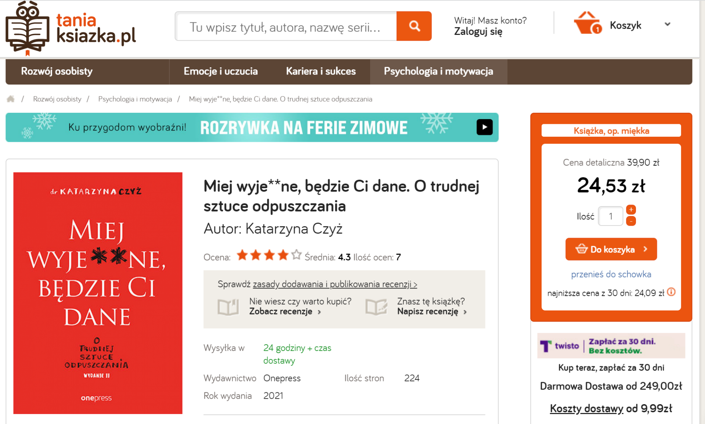Click the book title breadcrumb text
Screen dimensions: 705x424
[x=281, y=99]
